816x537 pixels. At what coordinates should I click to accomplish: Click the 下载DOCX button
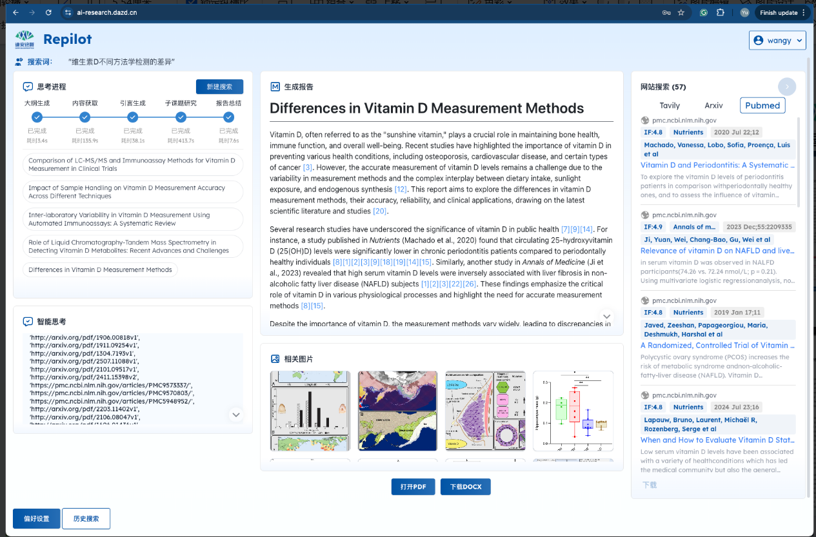click(465, 487)
